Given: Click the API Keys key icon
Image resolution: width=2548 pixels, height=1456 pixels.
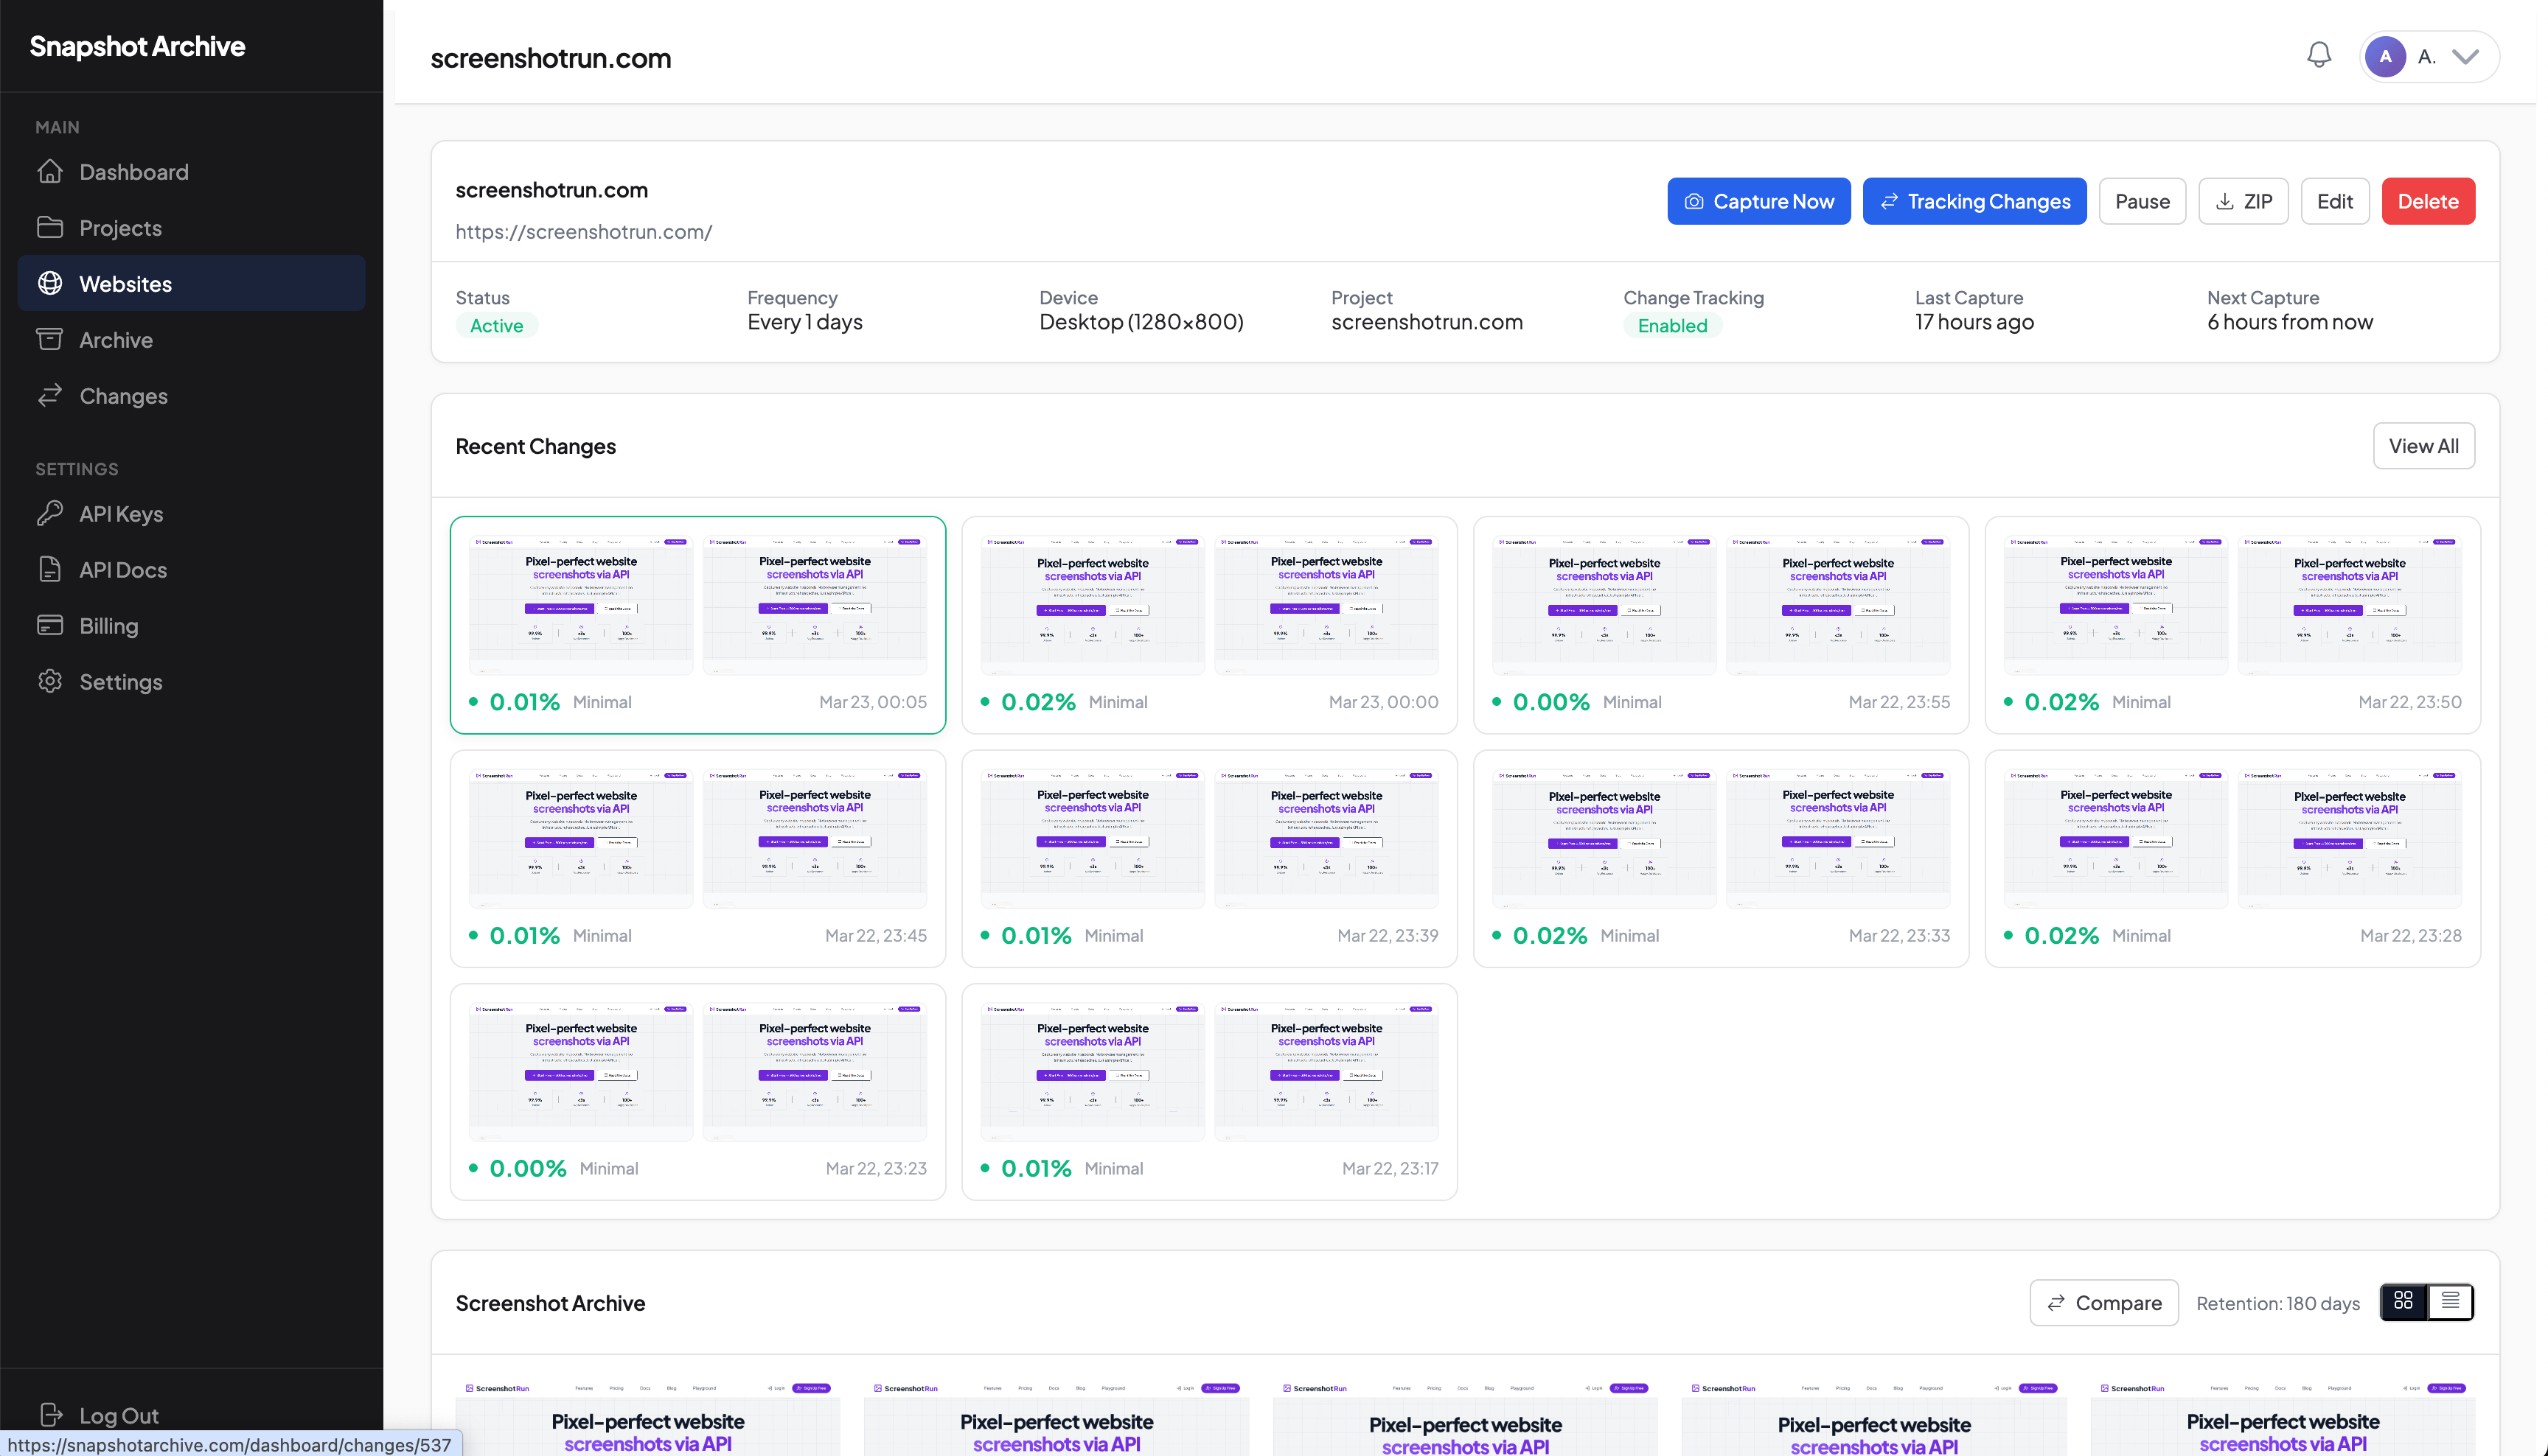Looking at the screenshot, I should [50, 514].
